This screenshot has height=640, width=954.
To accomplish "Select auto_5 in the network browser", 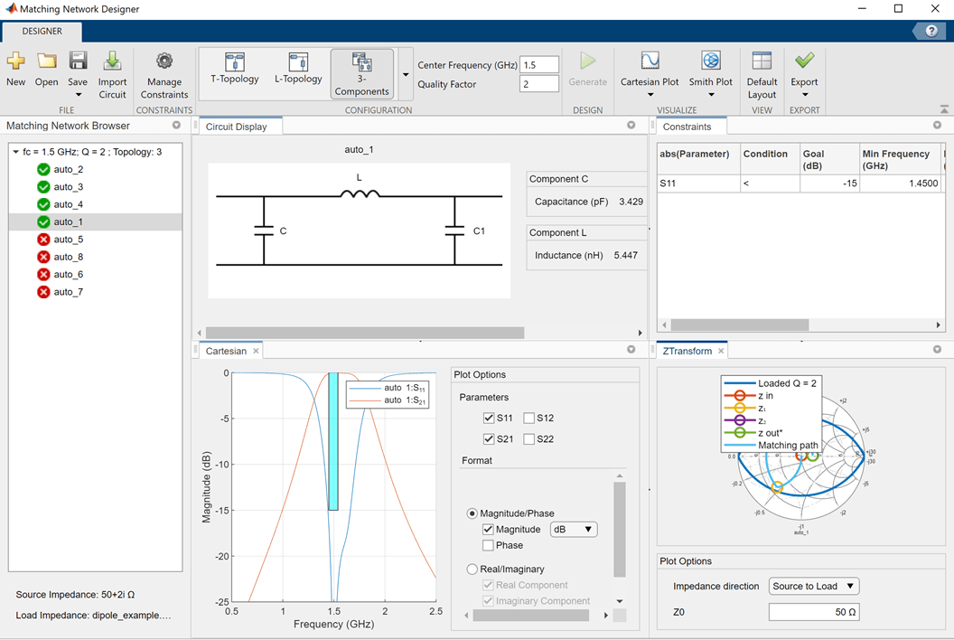I will click(x=68, y=240).
